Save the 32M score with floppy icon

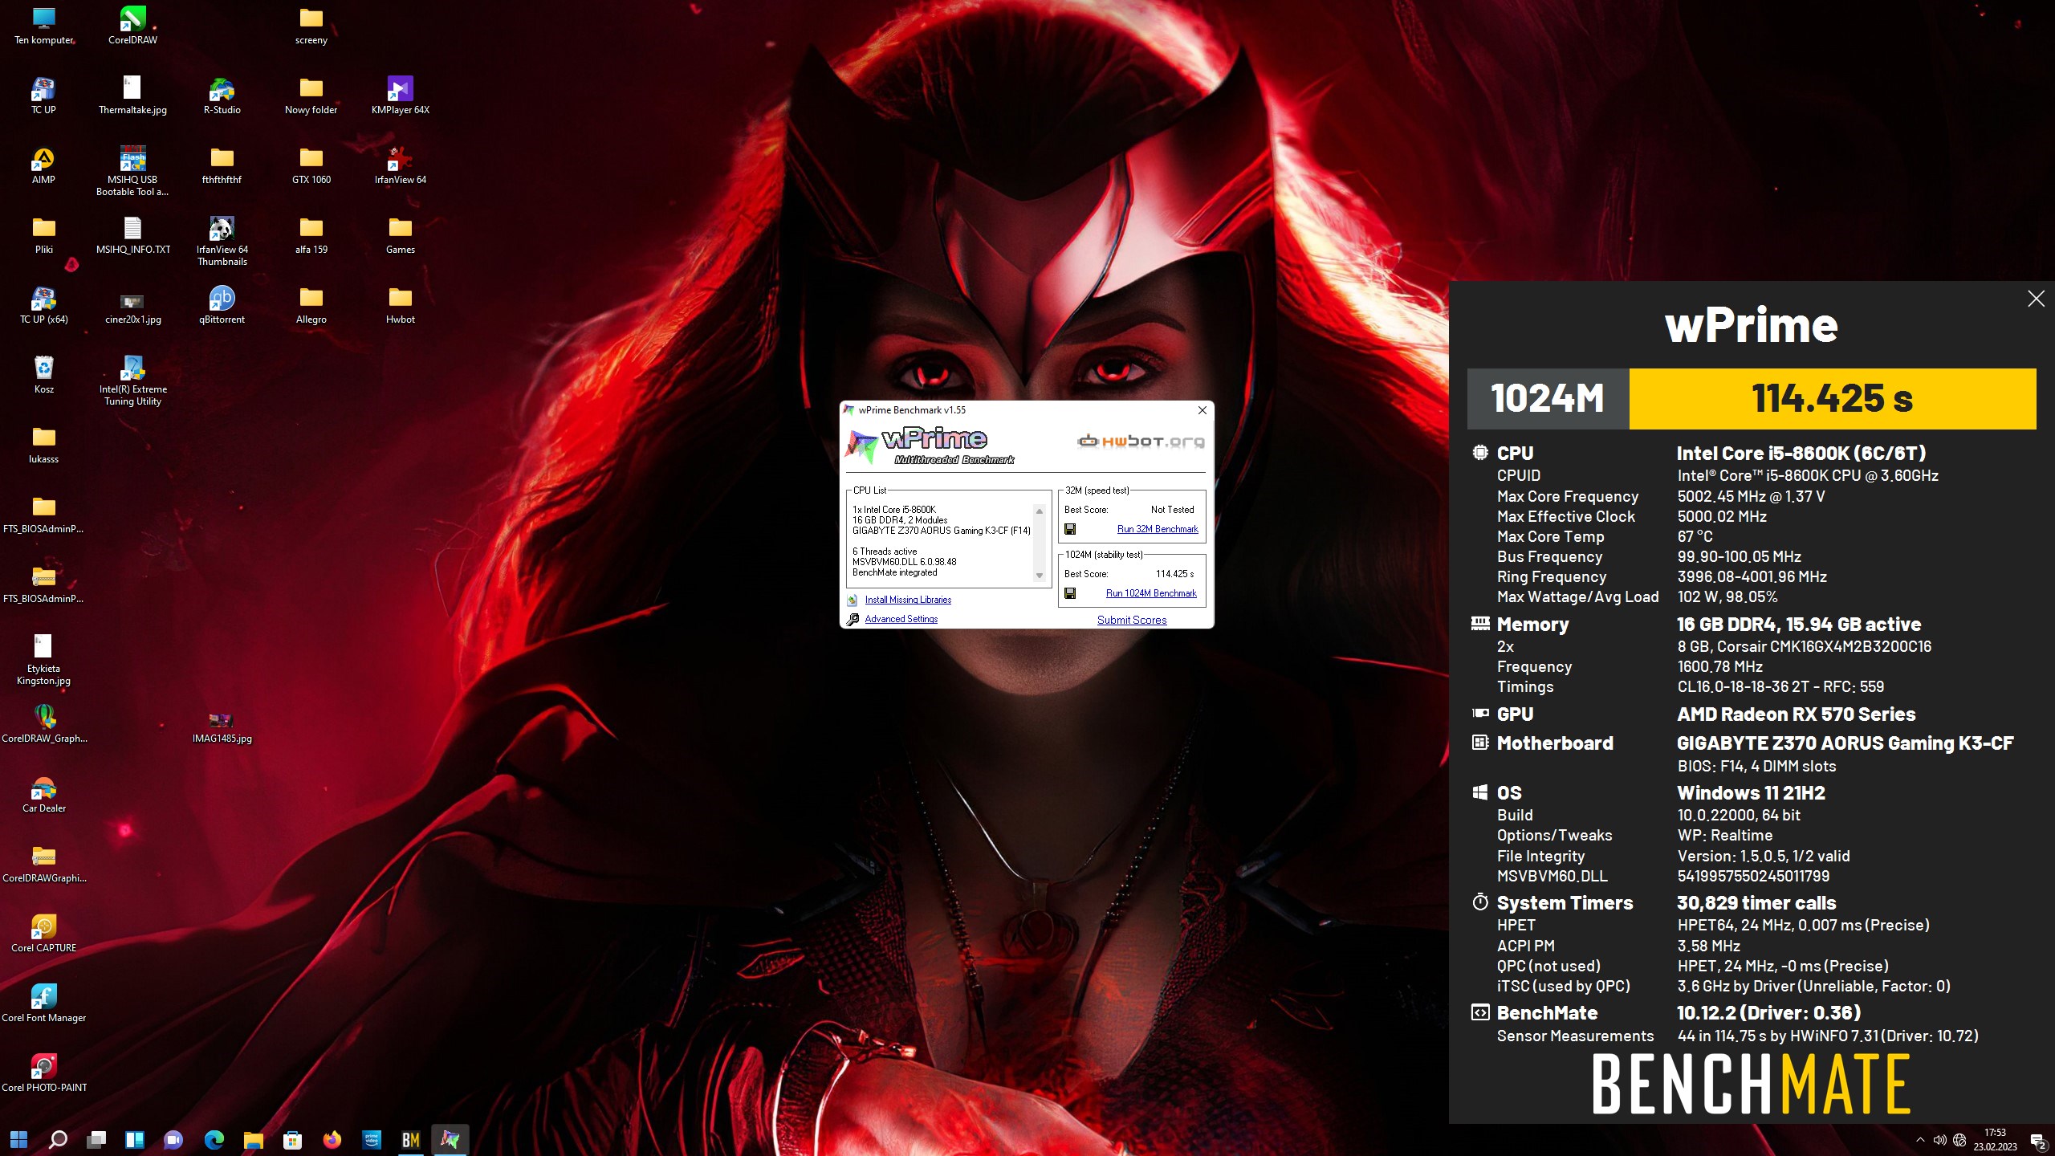click(1070, 529)
